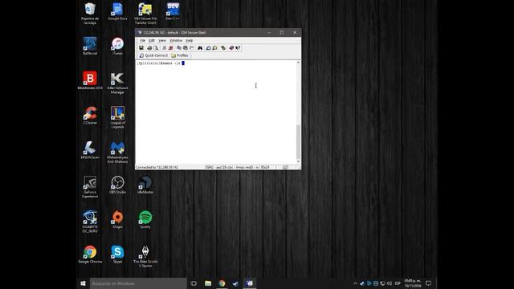This screenshot has height=289, width=514.
Task: Select the Origin desktop icon
Action: coord(117,219)
